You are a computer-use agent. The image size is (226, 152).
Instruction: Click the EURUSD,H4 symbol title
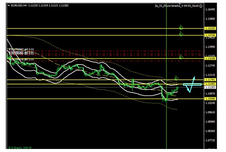tap(19, 6)
